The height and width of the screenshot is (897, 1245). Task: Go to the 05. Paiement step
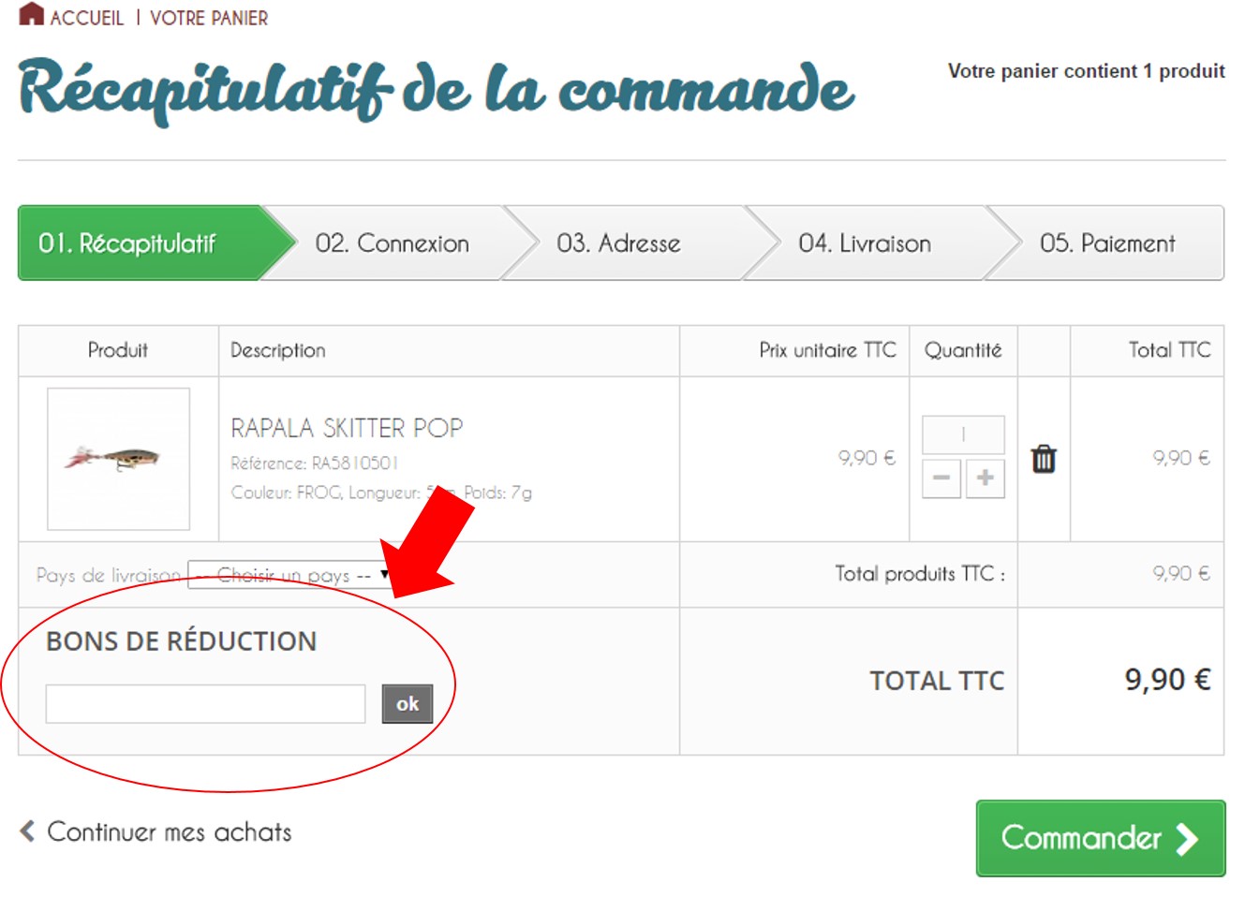[1106, 243]
